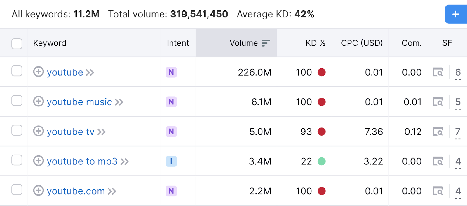
Task: Sort by the KD % column header
Action: pyautogui.click(x=316, y=43)
